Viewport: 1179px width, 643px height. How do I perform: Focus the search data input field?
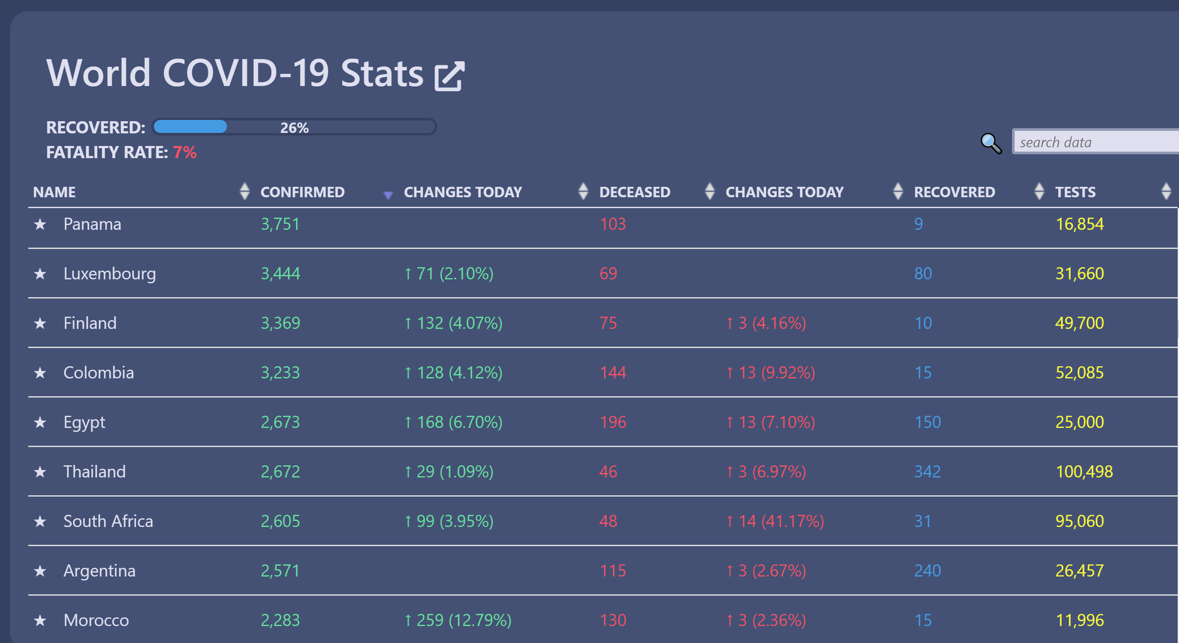click(1096, 142)
